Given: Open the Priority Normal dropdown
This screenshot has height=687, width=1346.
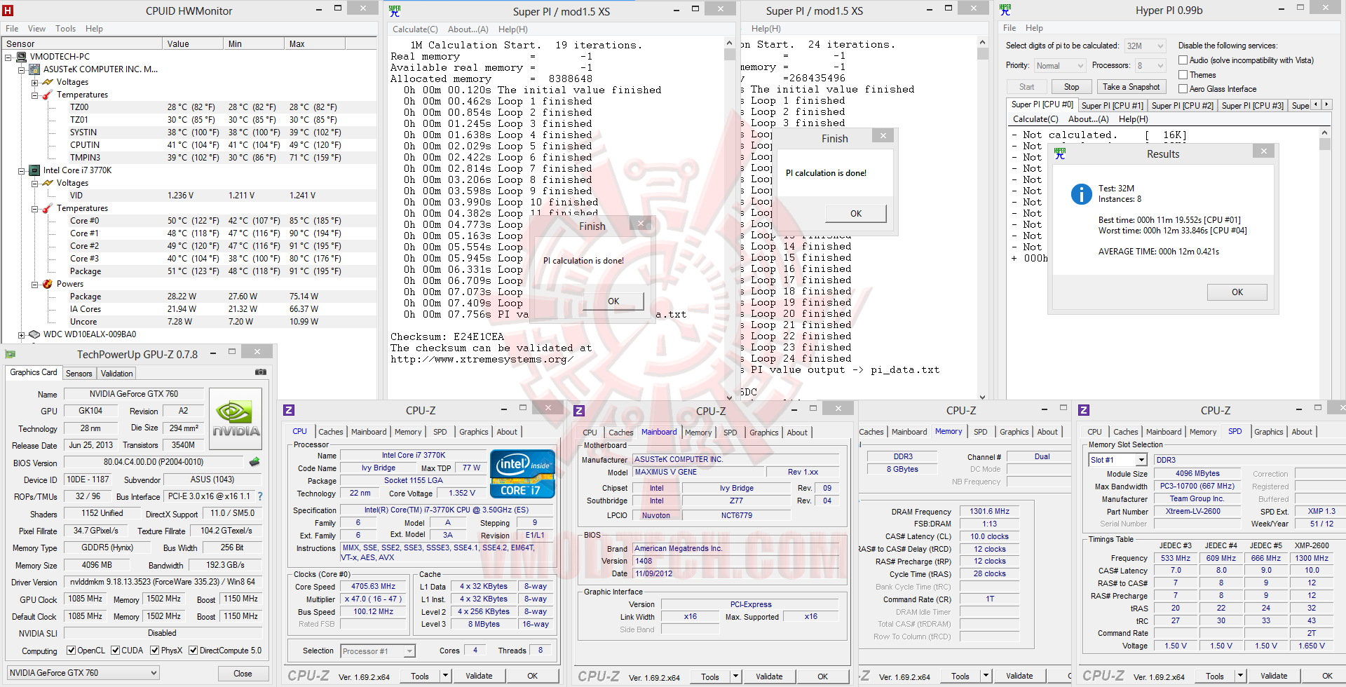Looking at the screenshot, I should coord(1060,66).
